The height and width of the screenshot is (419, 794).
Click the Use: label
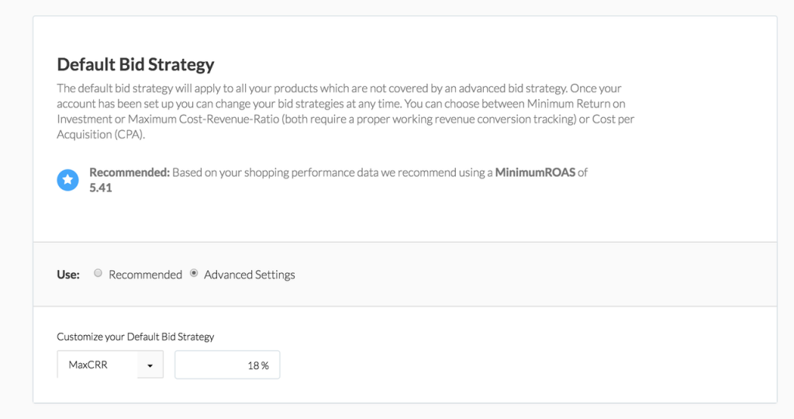(68, 275)
